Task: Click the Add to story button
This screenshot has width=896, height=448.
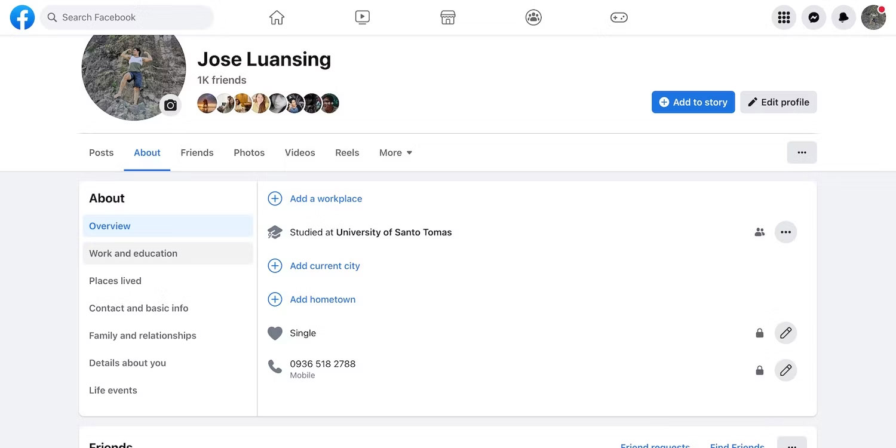Action: 693,102
